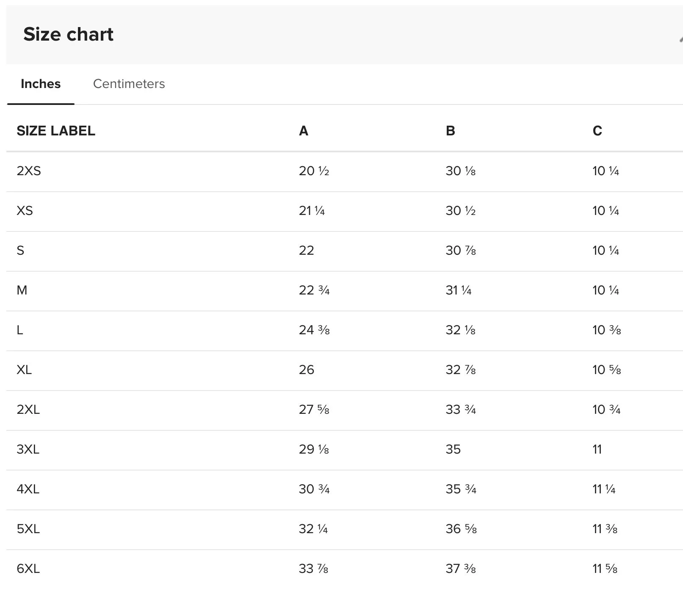This screenshot has height=589, width=683.
Task: Click the A measurement 26 for XL
Action: (x=307, y=370)
